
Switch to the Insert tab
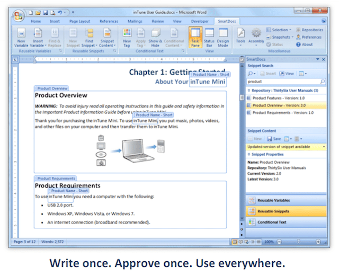pos(55,21)
